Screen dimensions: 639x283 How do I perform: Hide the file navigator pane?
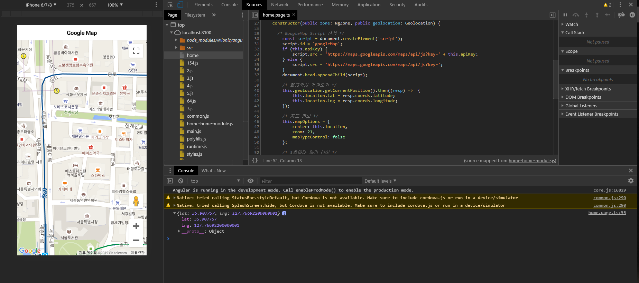(x=255, y=15)
